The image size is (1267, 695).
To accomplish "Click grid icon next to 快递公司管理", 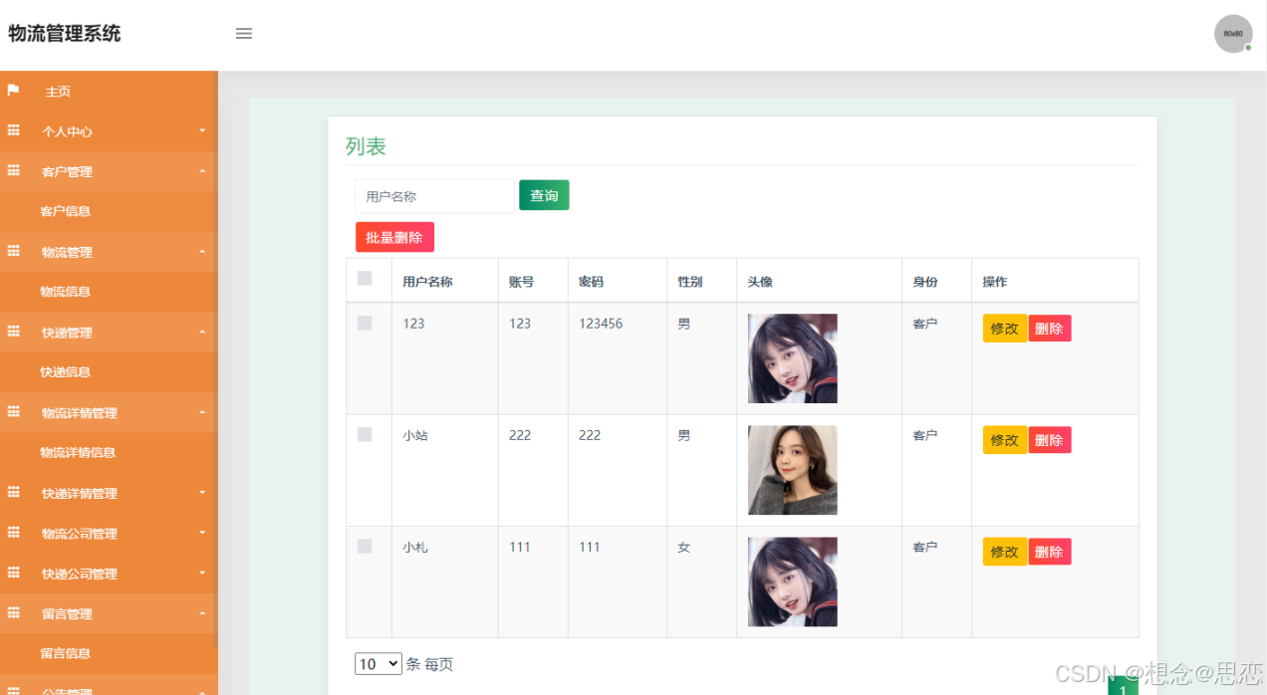I will coord(13,574).
